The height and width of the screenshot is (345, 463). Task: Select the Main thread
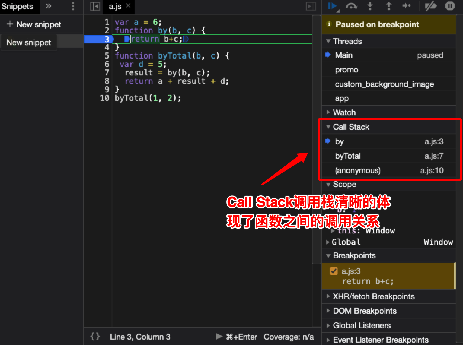coord(388,55)
